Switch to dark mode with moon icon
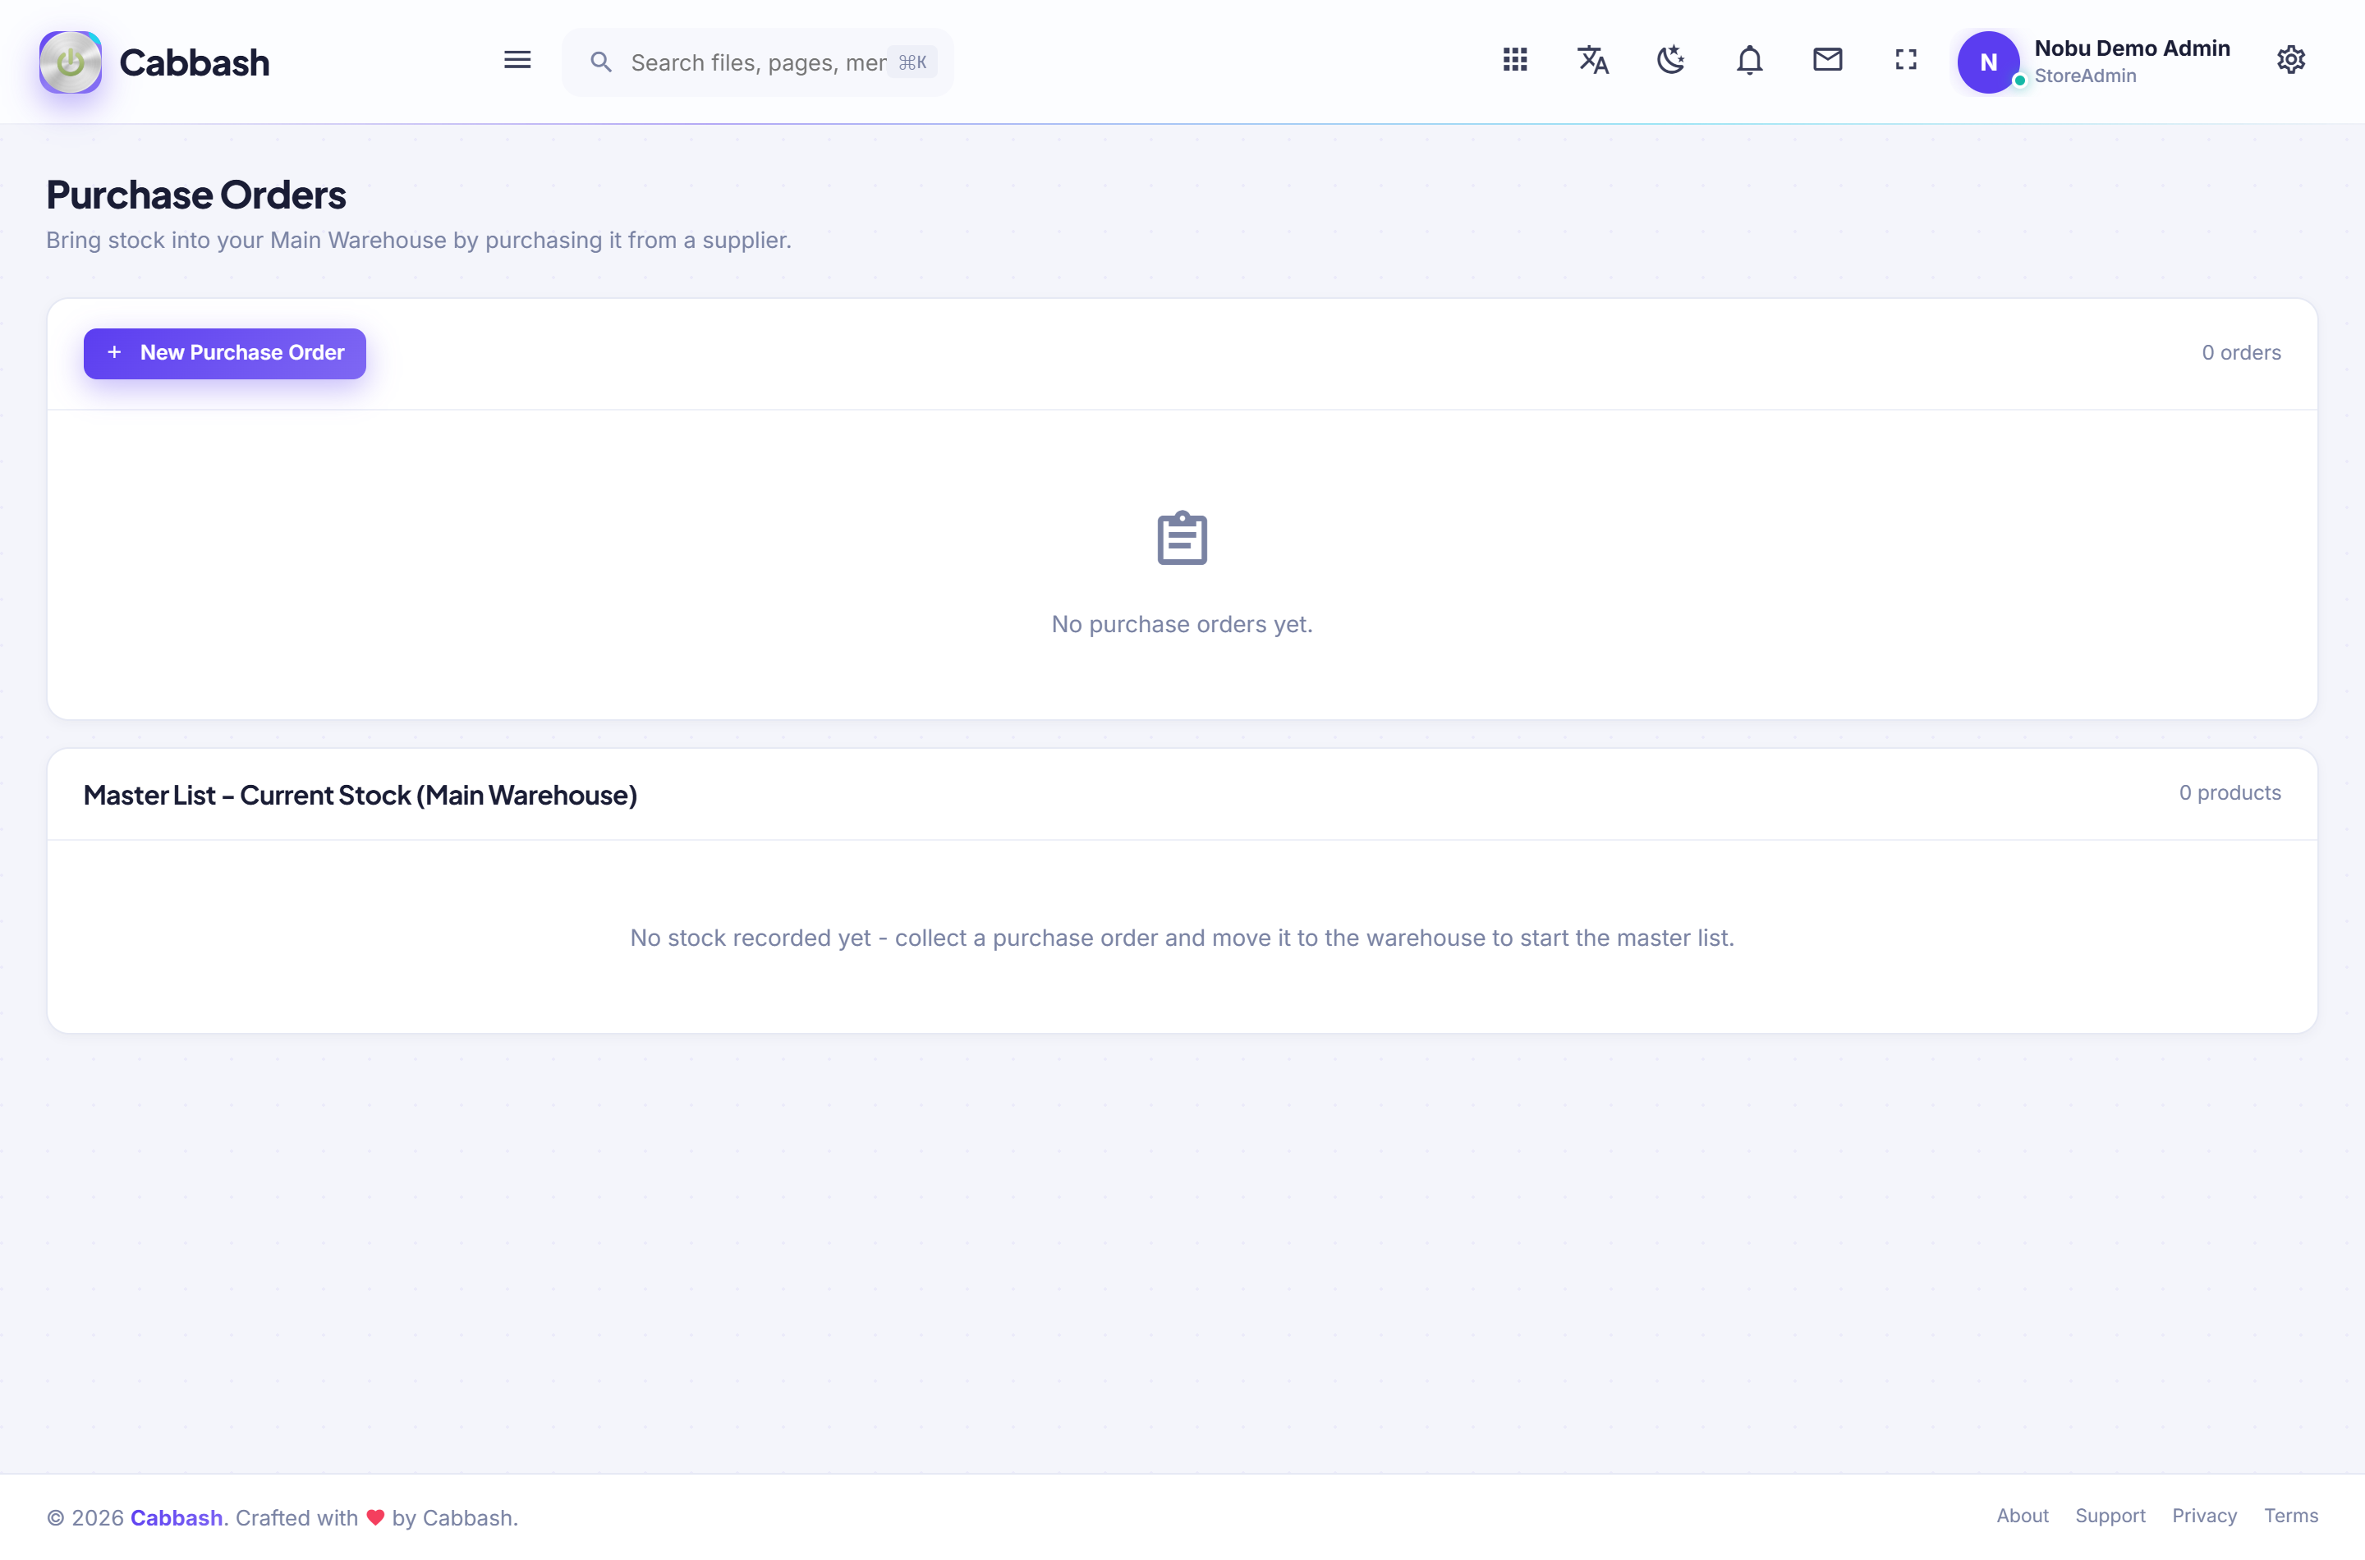The height and width of the screenshot is (1560, 2365). click(1670, 61)
